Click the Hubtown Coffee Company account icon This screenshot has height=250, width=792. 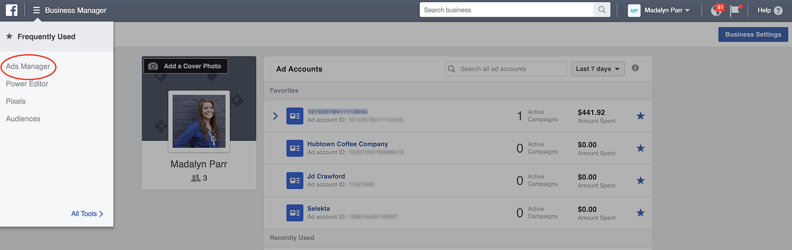pyautogui.click(x=295, y=149)
